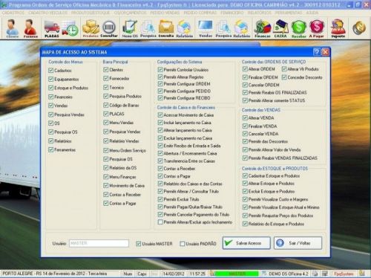The image size is (371, 278).
Task: Check the Usuário PADRÃO checkbox
Action: pyautogui.click(x=183, y=244)
